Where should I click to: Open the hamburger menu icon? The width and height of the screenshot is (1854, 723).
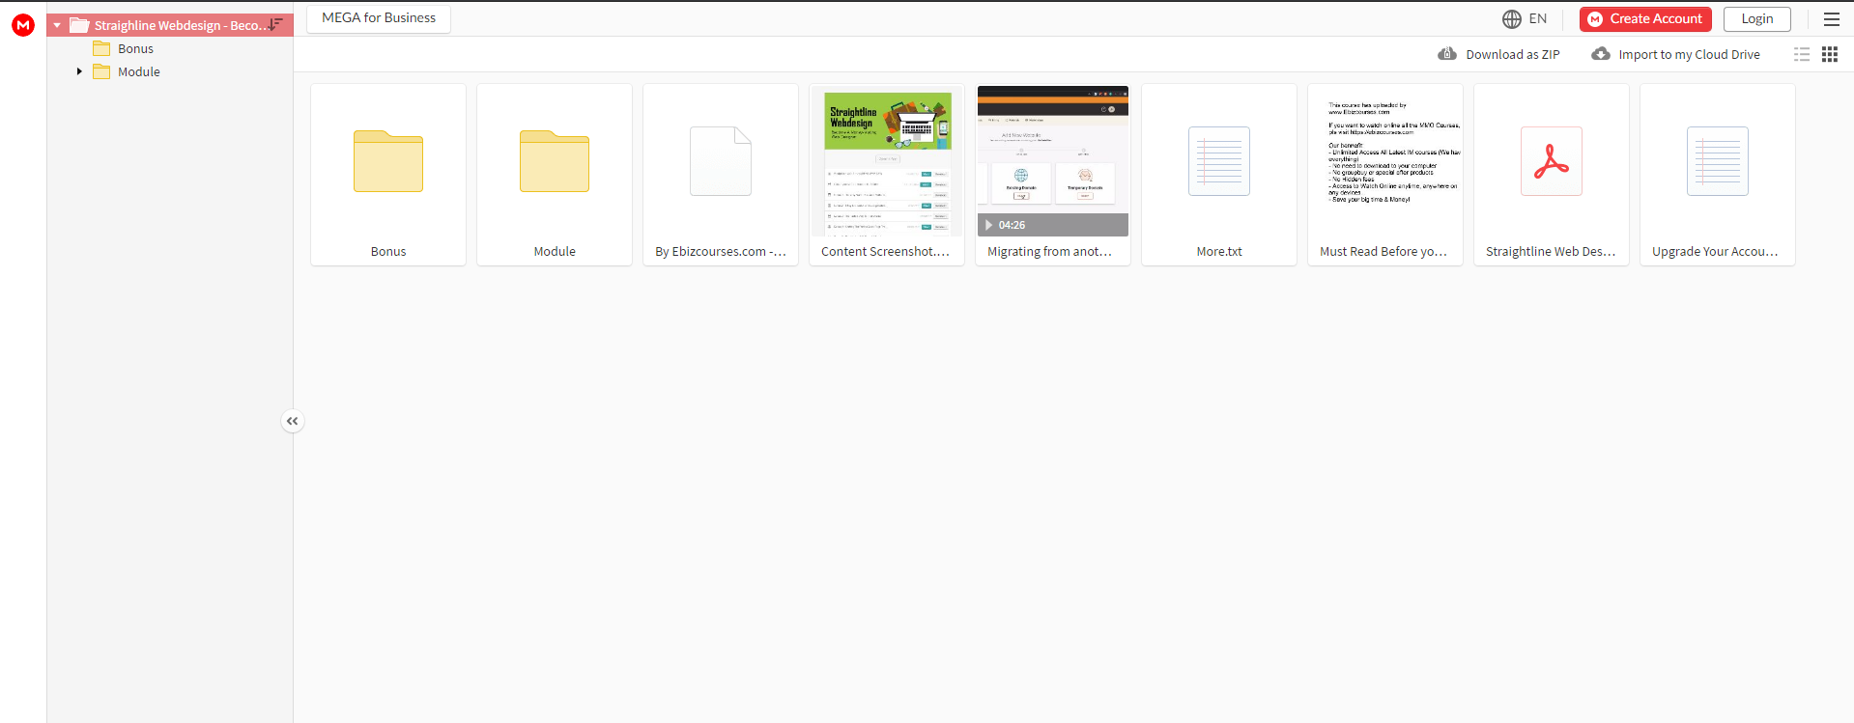1831,19
